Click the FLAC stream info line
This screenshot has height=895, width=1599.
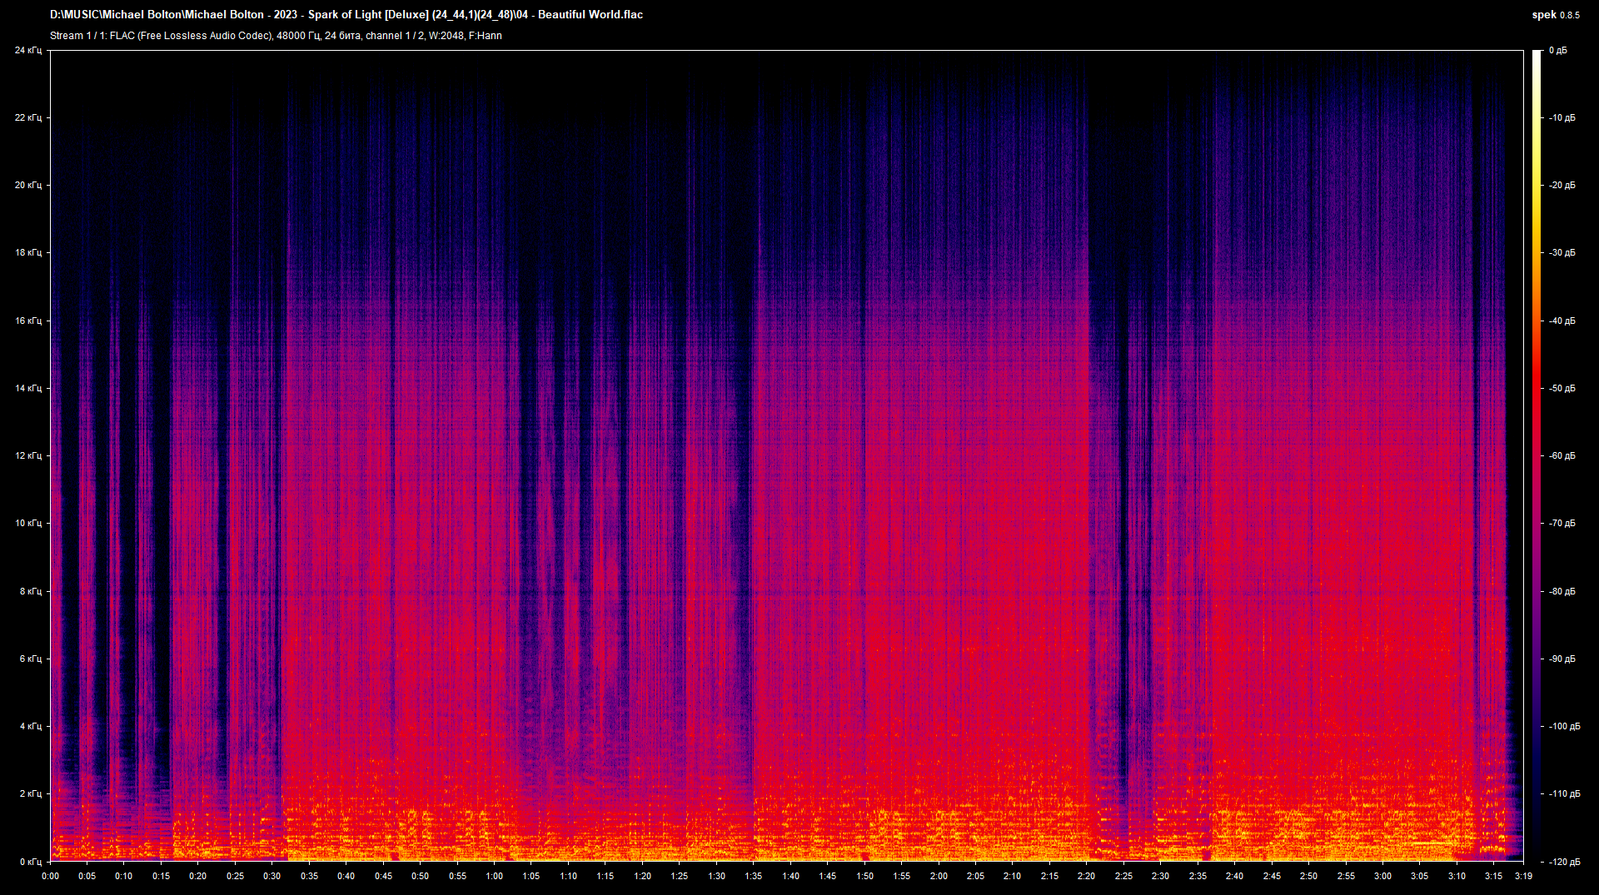tap(276, 36)
